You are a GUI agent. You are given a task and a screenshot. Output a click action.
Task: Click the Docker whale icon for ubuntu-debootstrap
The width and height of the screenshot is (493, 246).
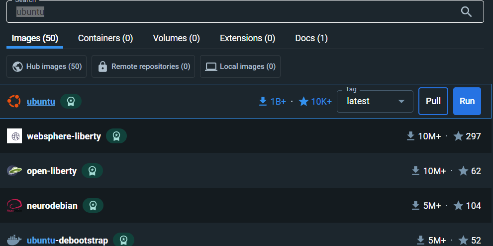click(14, 240)
